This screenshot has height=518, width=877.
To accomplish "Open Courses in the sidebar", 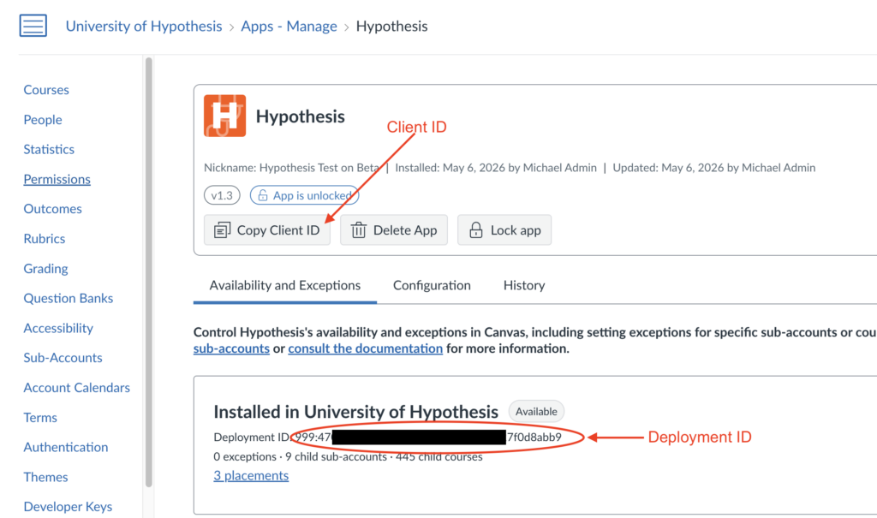I will coord(46,90).
